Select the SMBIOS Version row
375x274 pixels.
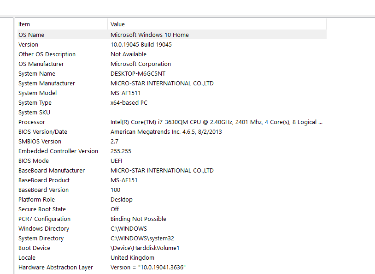[172, 141]
